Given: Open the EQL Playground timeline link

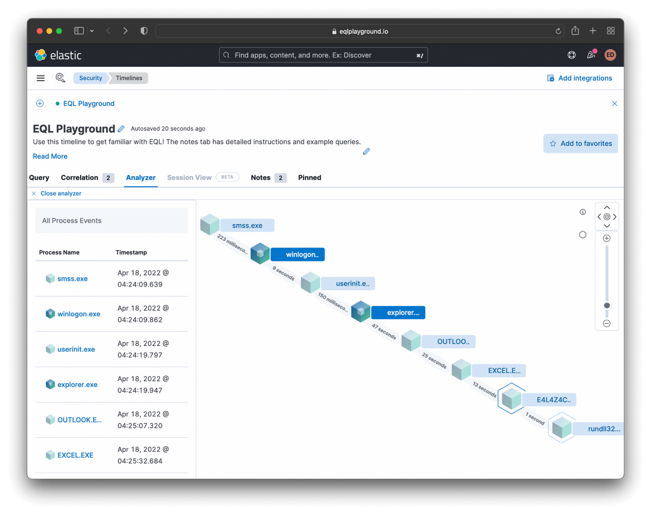Looking at the screenshot, I should pos(89,104).
